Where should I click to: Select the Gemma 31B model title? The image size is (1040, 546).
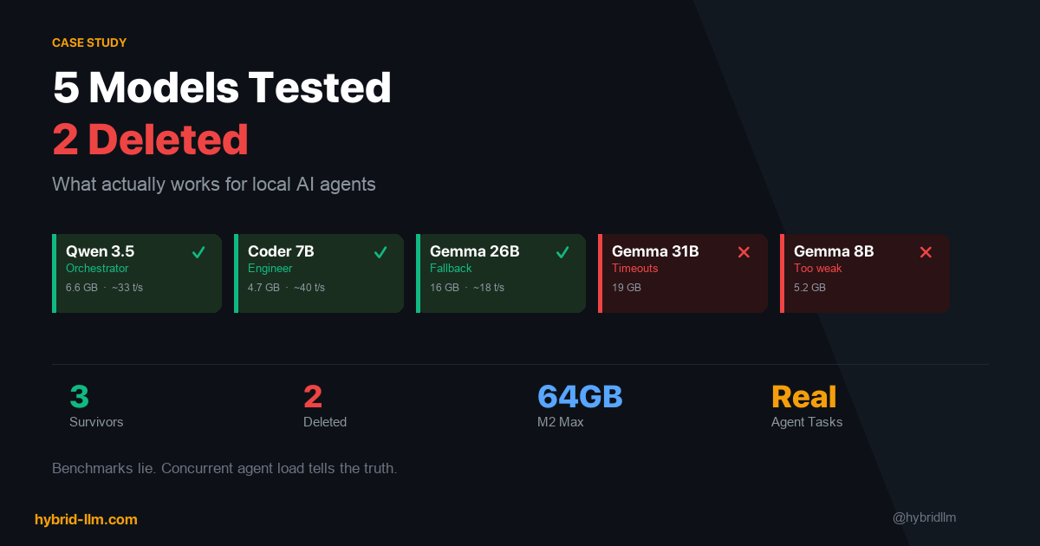655,251
